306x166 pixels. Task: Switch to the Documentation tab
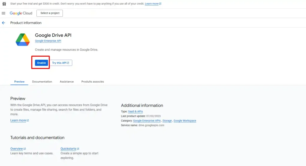[x=42, y=82]
